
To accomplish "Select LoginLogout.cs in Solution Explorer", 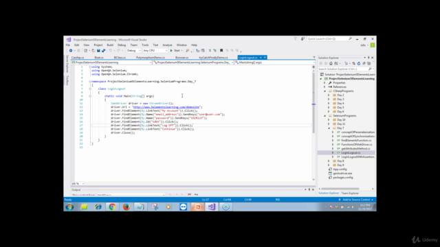I will point(351,153).
